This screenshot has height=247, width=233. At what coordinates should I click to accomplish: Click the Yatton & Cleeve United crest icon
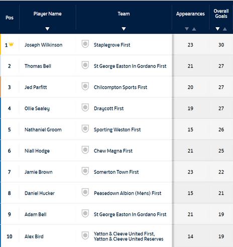pos(85,235)
